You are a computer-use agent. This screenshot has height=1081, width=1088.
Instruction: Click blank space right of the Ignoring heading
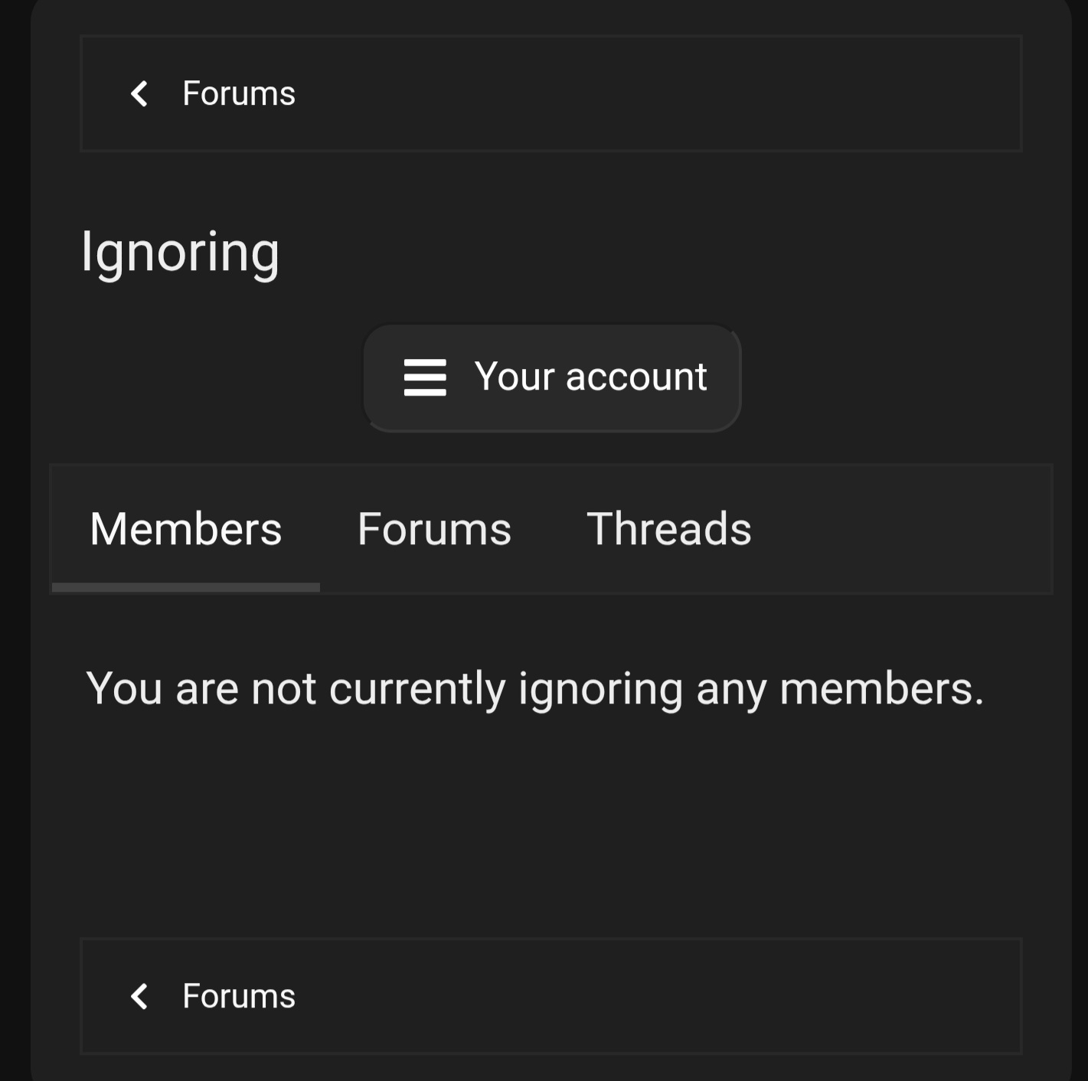(x=651, y=253)
